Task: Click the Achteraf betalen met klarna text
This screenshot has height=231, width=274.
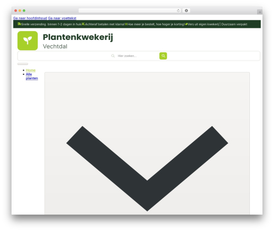Action: 105,24
